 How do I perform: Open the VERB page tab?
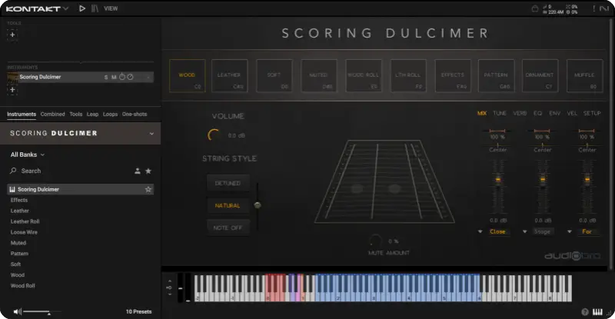pyautogui.click(x=520, y=113)
